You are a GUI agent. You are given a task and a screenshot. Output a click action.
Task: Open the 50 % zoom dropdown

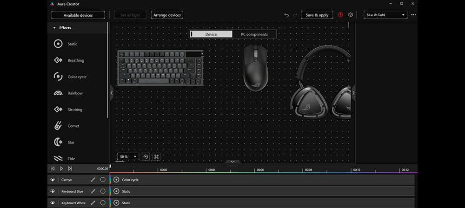click(x=128, y=156)
